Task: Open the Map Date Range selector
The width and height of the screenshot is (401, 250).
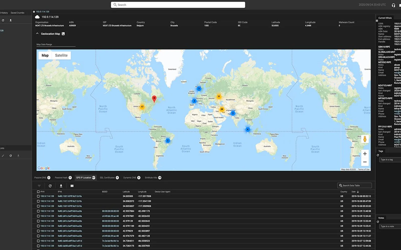Action: [x=56, y=44]
